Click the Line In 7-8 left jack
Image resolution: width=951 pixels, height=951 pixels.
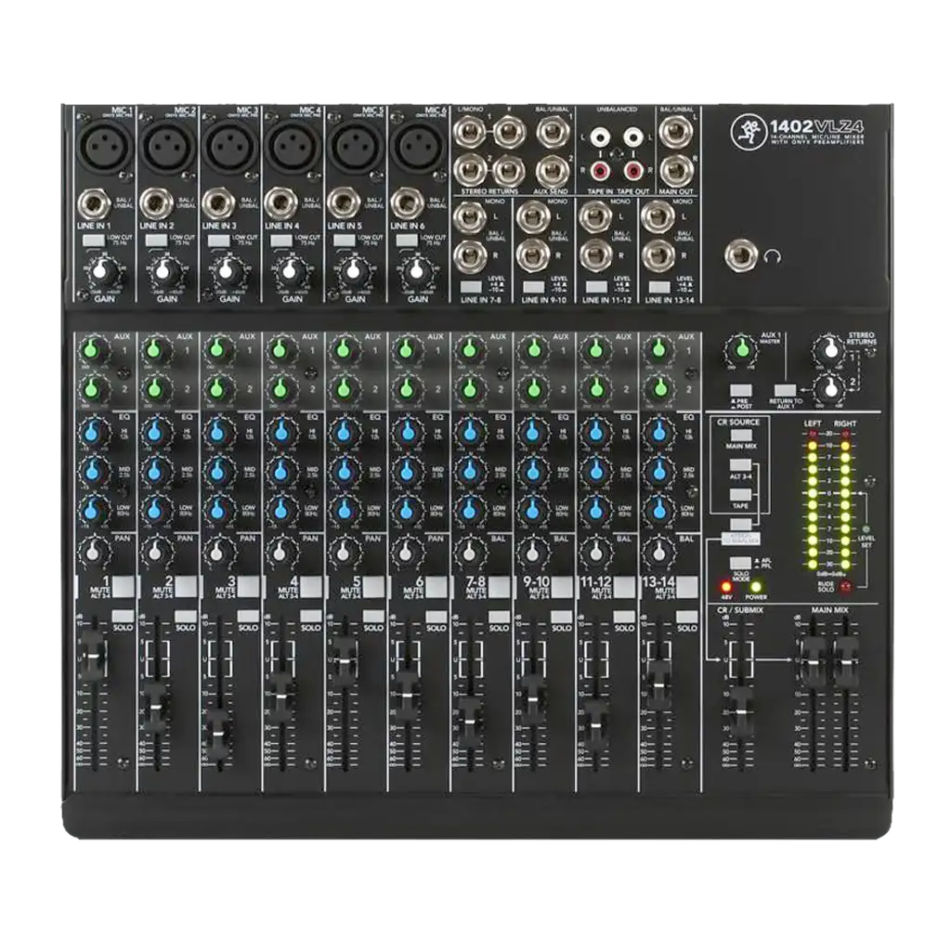pos(470,216)
